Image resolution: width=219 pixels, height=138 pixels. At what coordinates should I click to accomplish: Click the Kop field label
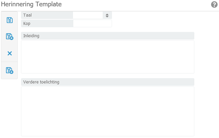click(x=27, y=24)
